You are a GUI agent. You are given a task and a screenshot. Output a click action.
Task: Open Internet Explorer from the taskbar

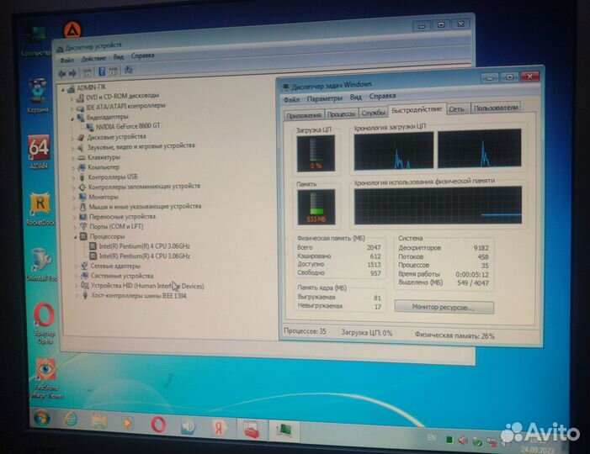coord(71,419)
